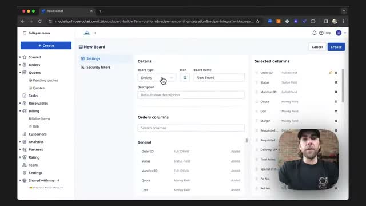Click the Search columns field
The image size is (366, 206).
pyautogui.click(x=191, y=128)
